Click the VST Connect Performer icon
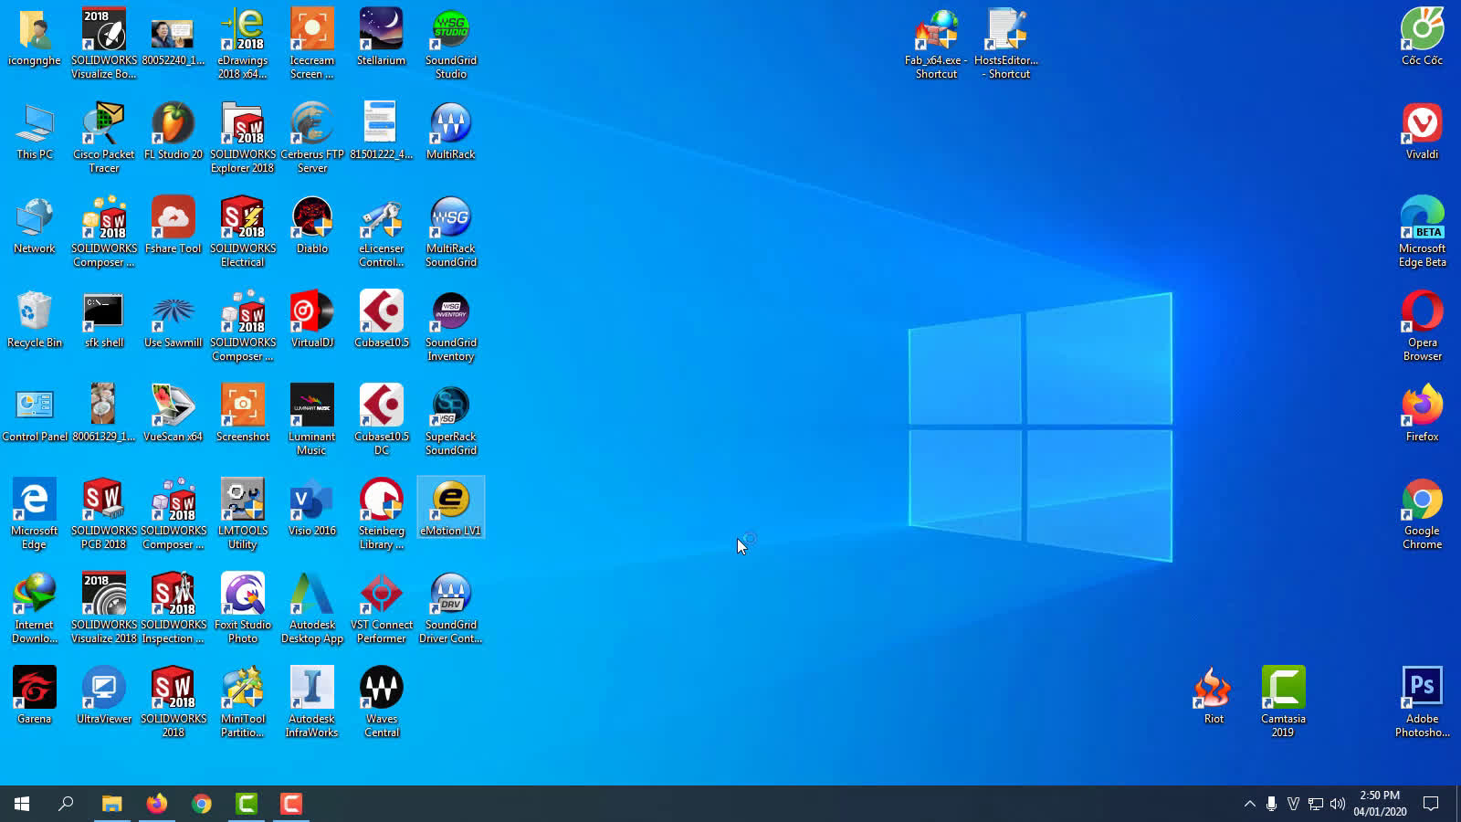 382,608
